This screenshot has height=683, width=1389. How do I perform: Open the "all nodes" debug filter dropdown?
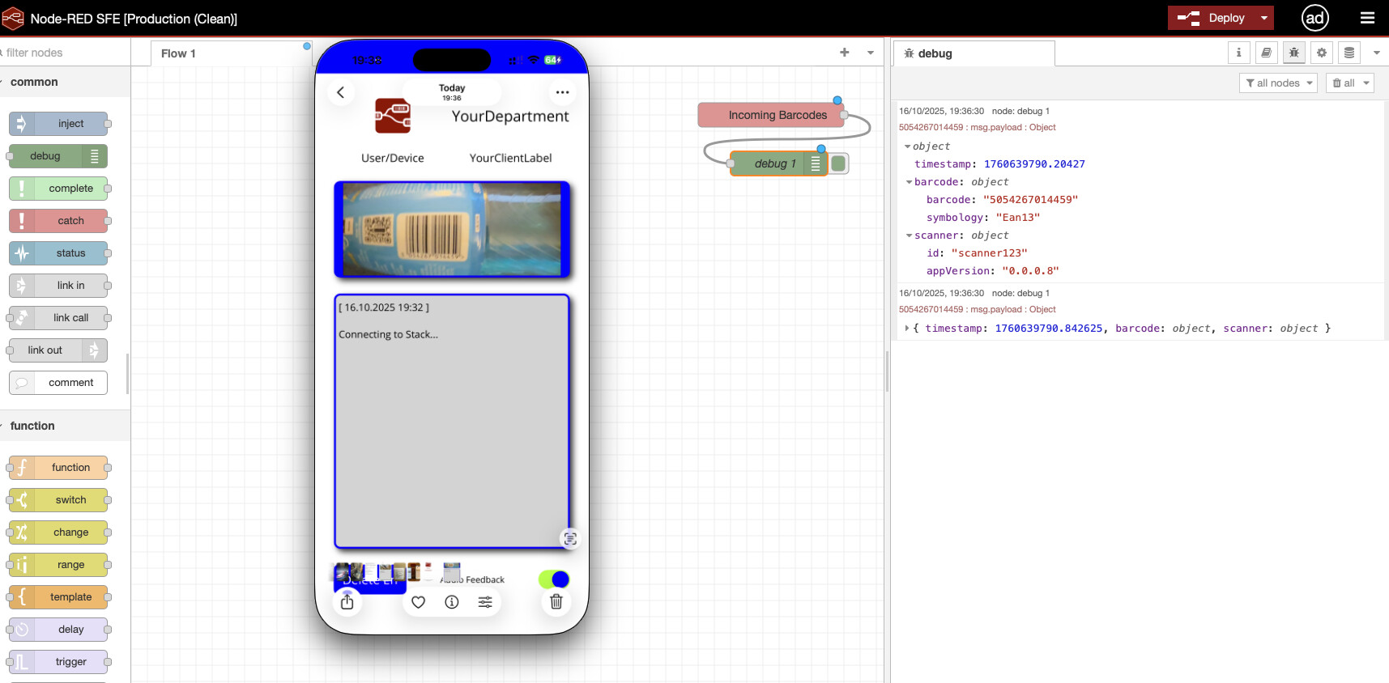coord(1278,83)
